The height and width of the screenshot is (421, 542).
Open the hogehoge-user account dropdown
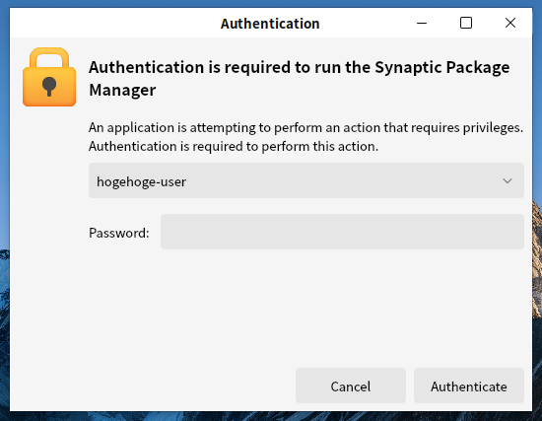point(306,180)
